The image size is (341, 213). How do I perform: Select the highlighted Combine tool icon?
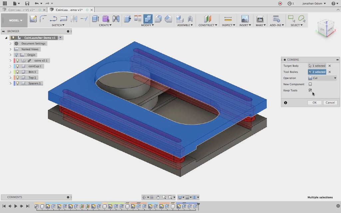148,19
